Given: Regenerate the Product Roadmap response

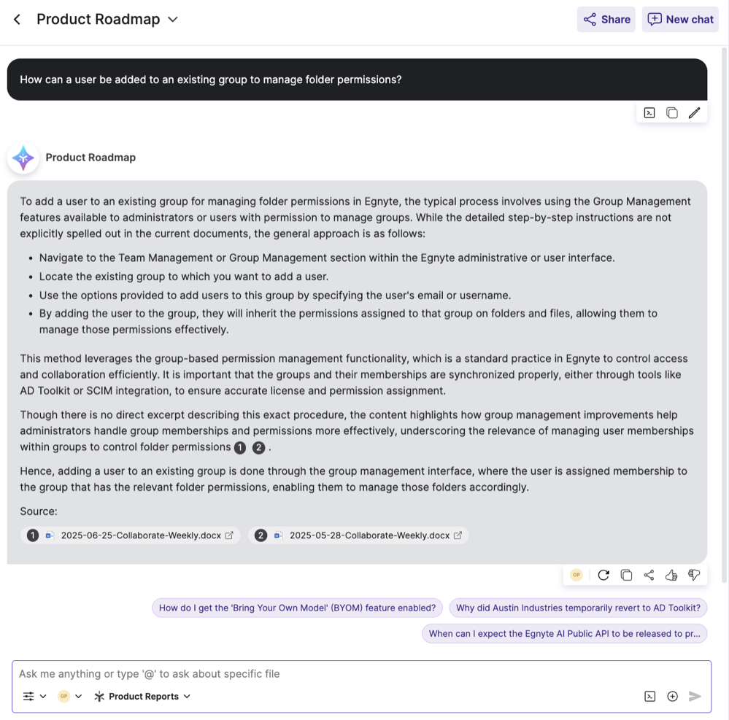Looking at the screenshot, I should tap(603, 575).
